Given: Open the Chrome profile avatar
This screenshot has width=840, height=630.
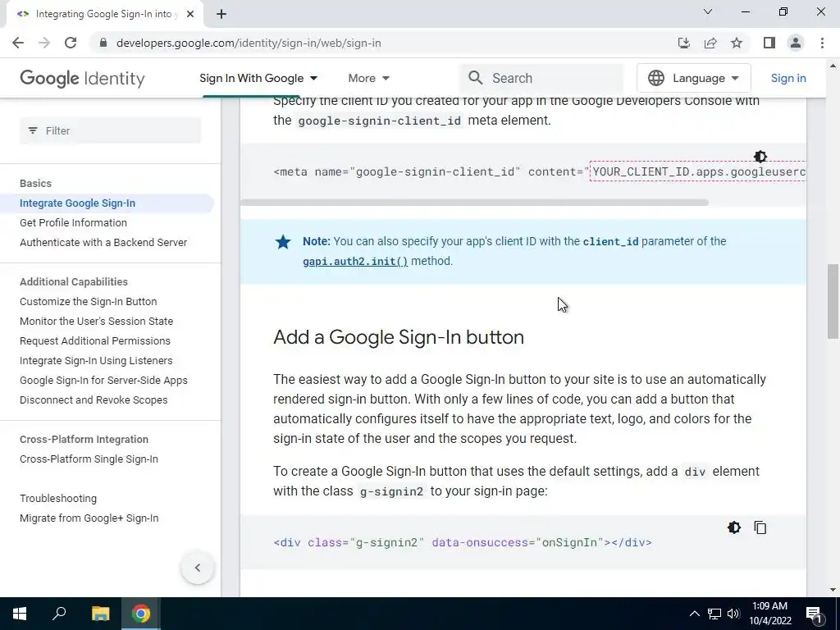Looking at the screenshot, I should tap(796, 43).
